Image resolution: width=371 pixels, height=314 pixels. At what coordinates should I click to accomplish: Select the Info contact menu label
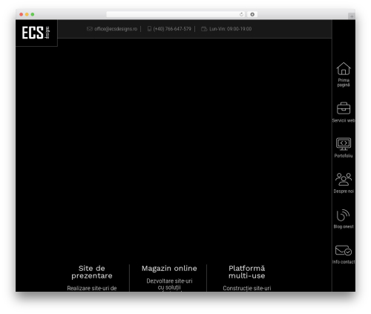pos(344,262)
